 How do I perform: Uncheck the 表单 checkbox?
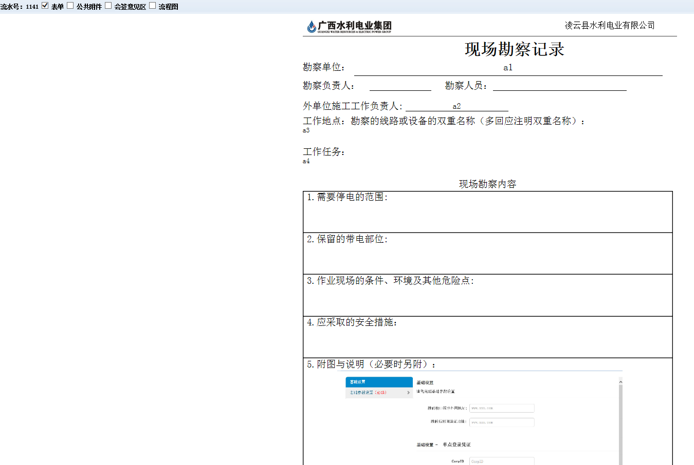click(x=45, y=6)
